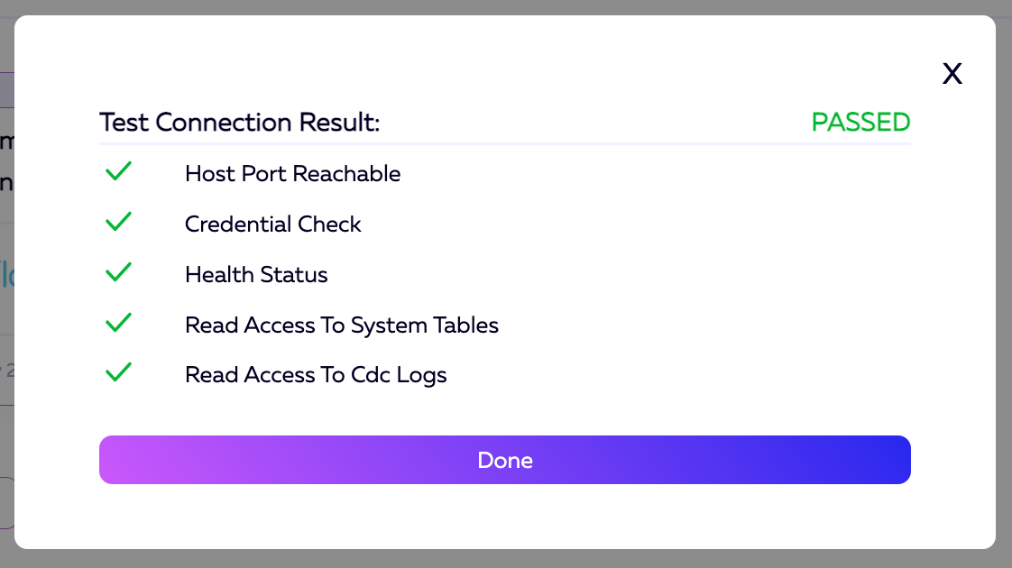This screenshot has width=1012, height=568.
Task: Click the Test Connection Result heading
Action: pos(239,123)
